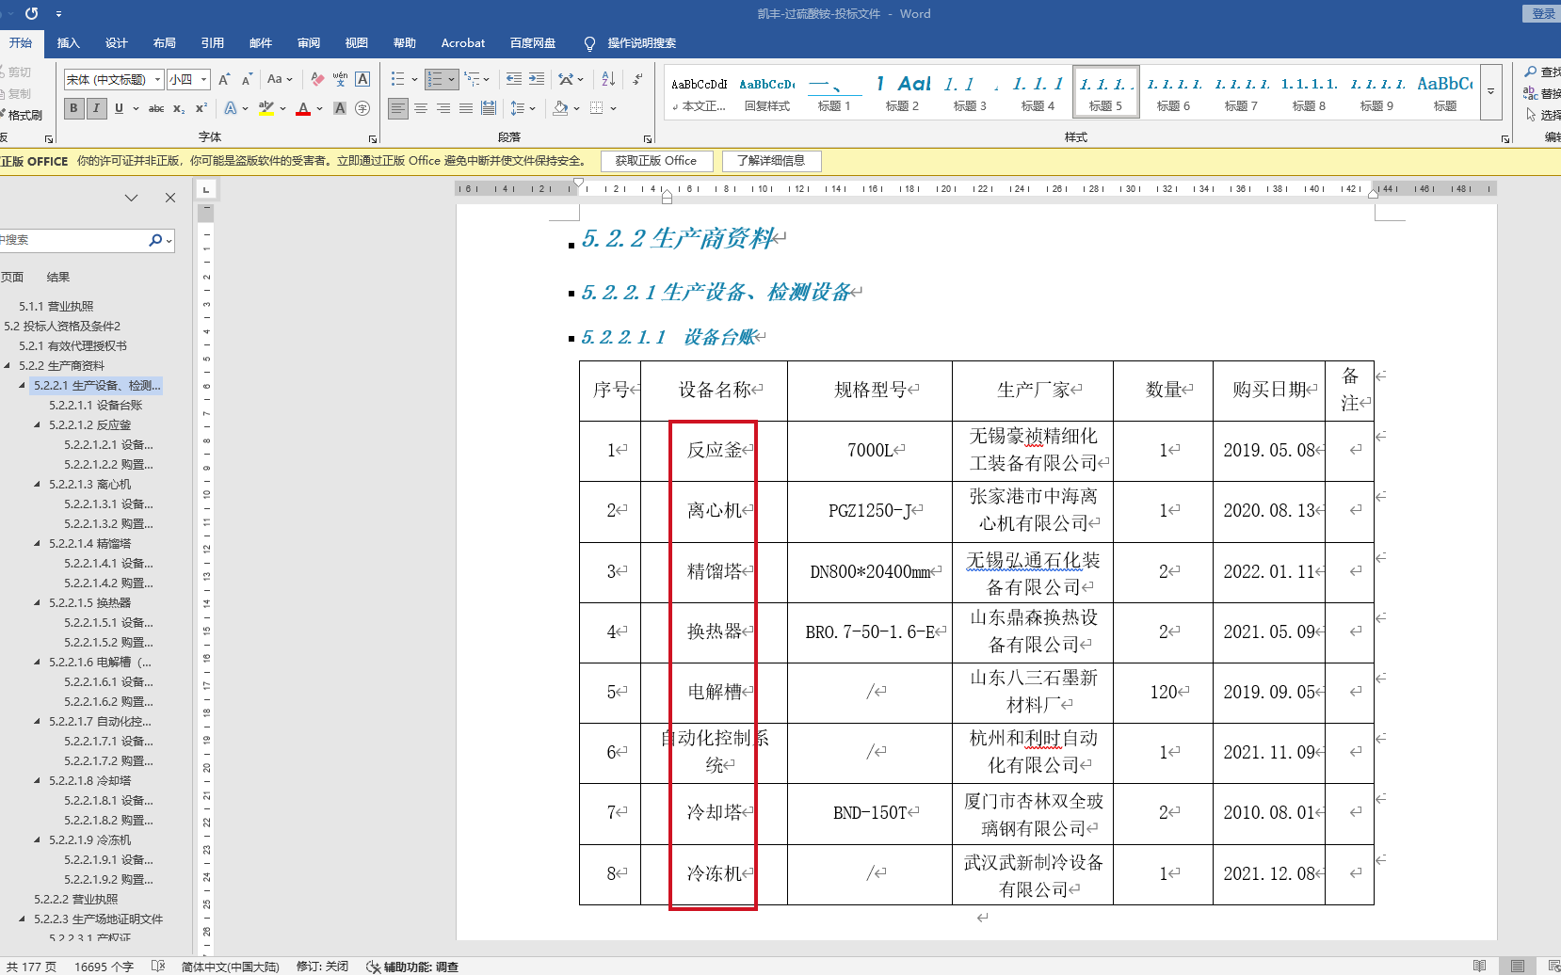
Task: Select 5.2.2.1.1 设备台账 in the navigation tree
Action: 95,406
